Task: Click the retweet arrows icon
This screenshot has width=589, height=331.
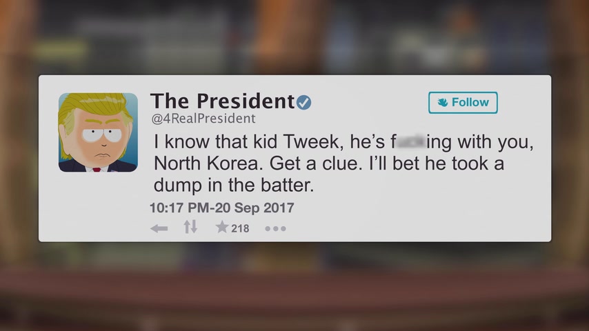Action: [x=190, y=227]
